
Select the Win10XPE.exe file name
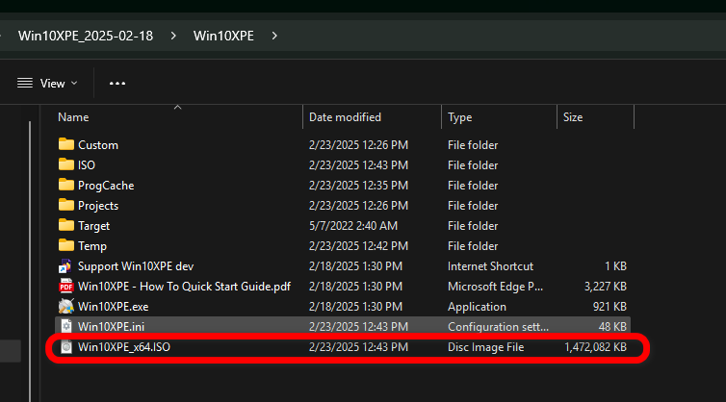click(x=113, y=307)
